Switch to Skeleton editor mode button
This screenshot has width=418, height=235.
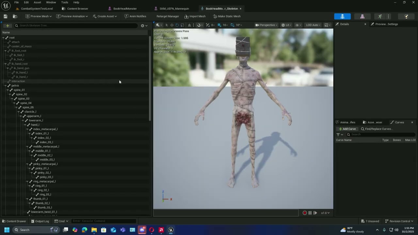click(x=342, y=16)
